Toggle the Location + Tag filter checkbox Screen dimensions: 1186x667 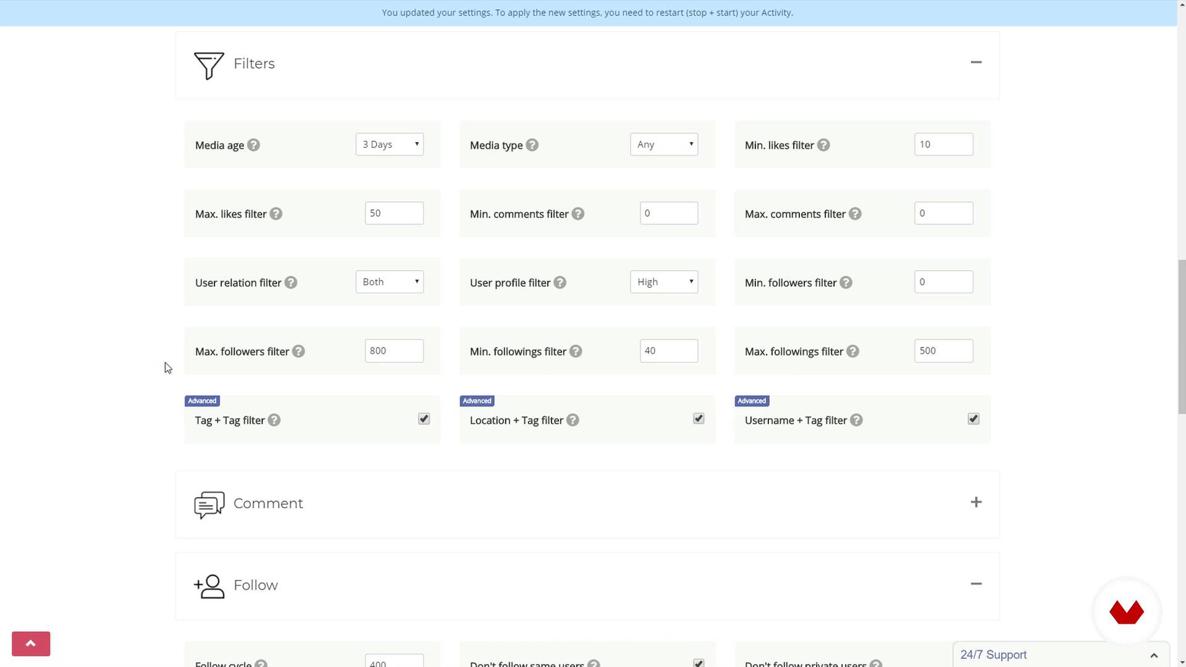(699, 419)
